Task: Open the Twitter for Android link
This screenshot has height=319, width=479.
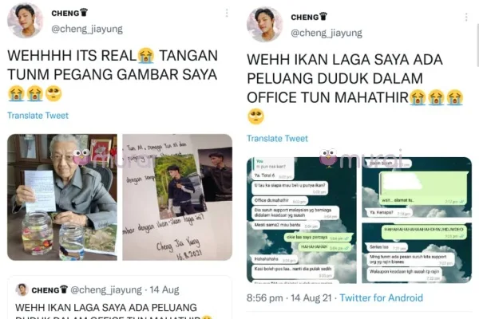Action: [382, 297]
